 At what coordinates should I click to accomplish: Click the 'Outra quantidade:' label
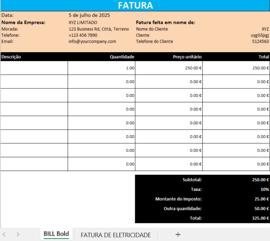(x=183, y=209)
